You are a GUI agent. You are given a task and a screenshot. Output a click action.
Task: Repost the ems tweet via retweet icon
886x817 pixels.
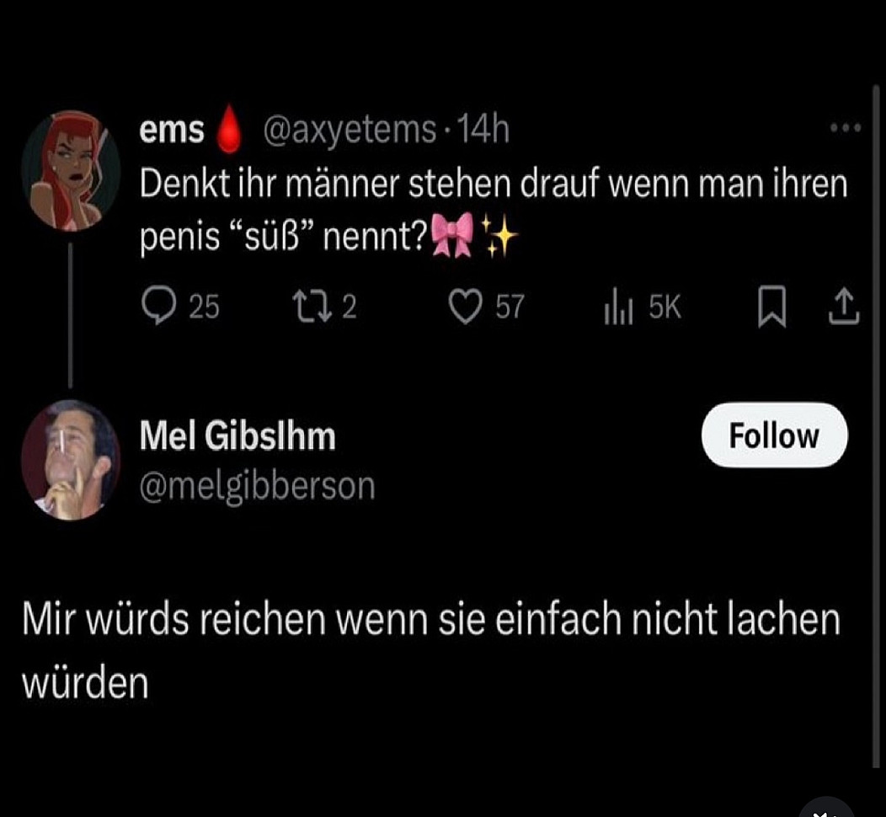click(x=312, y=307)
